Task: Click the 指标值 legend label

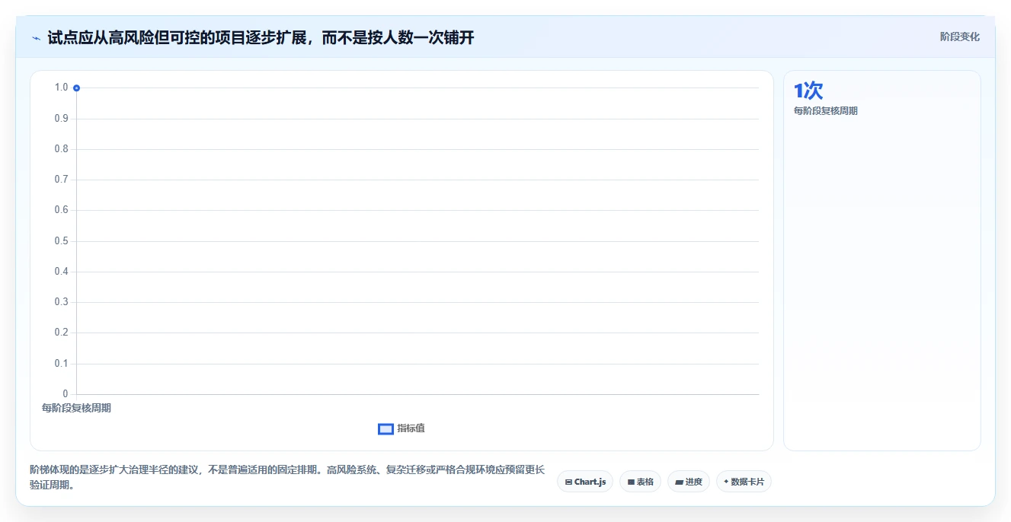Action: coord(411,428)
